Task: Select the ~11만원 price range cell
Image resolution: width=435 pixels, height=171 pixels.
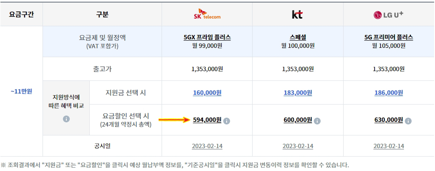Action: pos(21,91)
